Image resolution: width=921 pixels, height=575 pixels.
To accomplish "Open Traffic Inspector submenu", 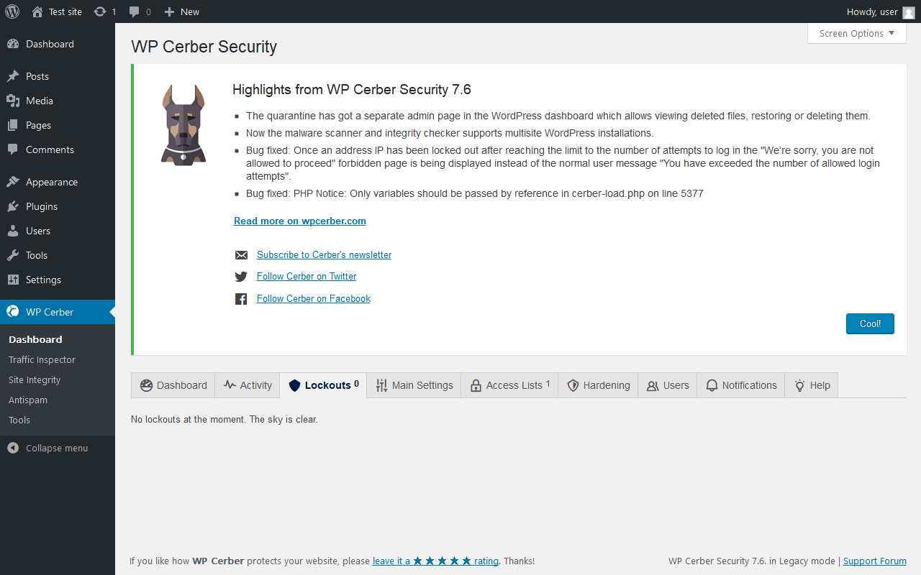I will (42, 359).
